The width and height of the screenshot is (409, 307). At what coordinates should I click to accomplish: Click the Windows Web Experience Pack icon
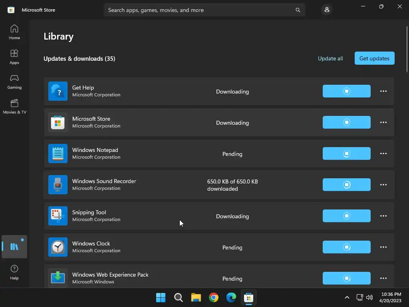click(x=58, y=278)
